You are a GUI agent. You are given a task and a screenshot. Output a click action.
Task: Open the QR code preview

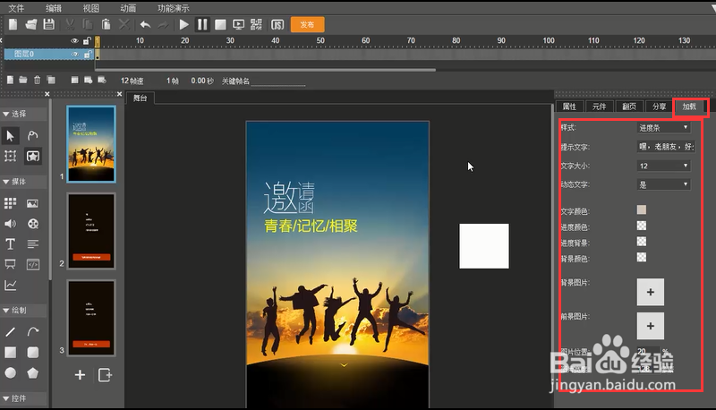point(257,25)
